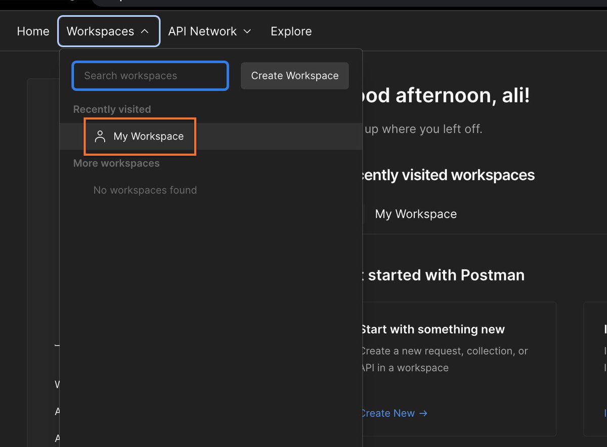Click the Workspaces chevron arrow
The width and height of the screenshot is (607, 447).
(x=145, y=31)
